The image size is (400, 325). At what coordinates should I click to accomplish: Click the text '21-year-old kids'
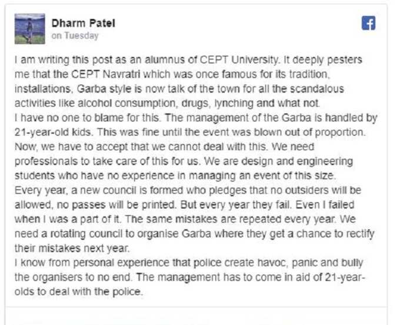tap(52, 133)
